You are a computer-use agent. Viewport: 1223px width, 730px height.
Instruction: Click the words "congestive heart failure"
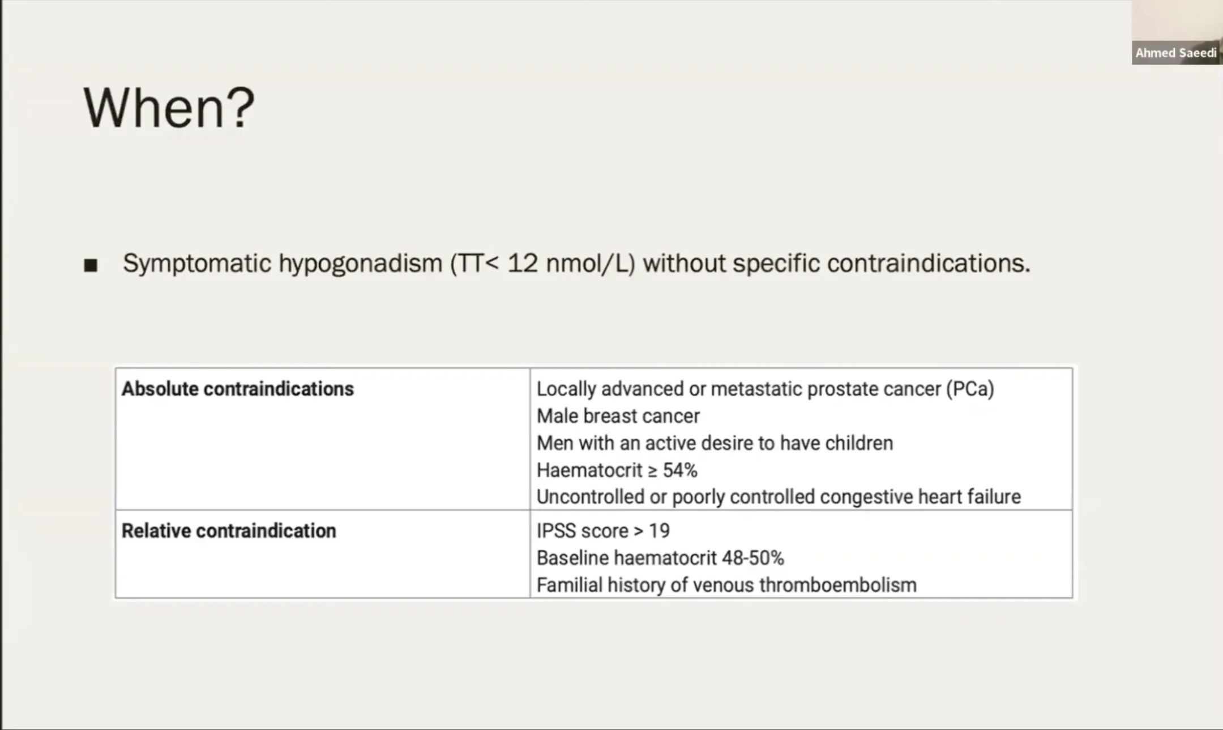920,497
